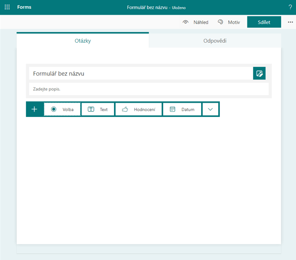Click the insert image icon beside title
Image resolution: width=296 pixels, height=260 pixels.
259,74
